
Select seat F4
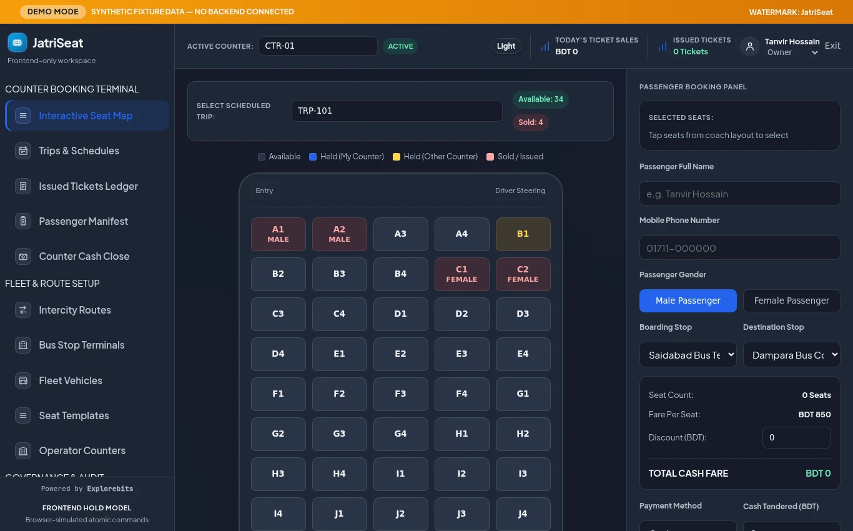point(461,394)
